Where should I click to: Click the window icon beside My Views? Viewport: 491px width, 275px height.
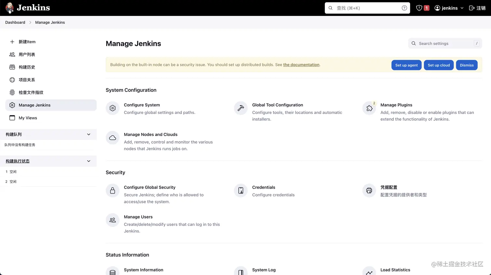coord(12,118)
